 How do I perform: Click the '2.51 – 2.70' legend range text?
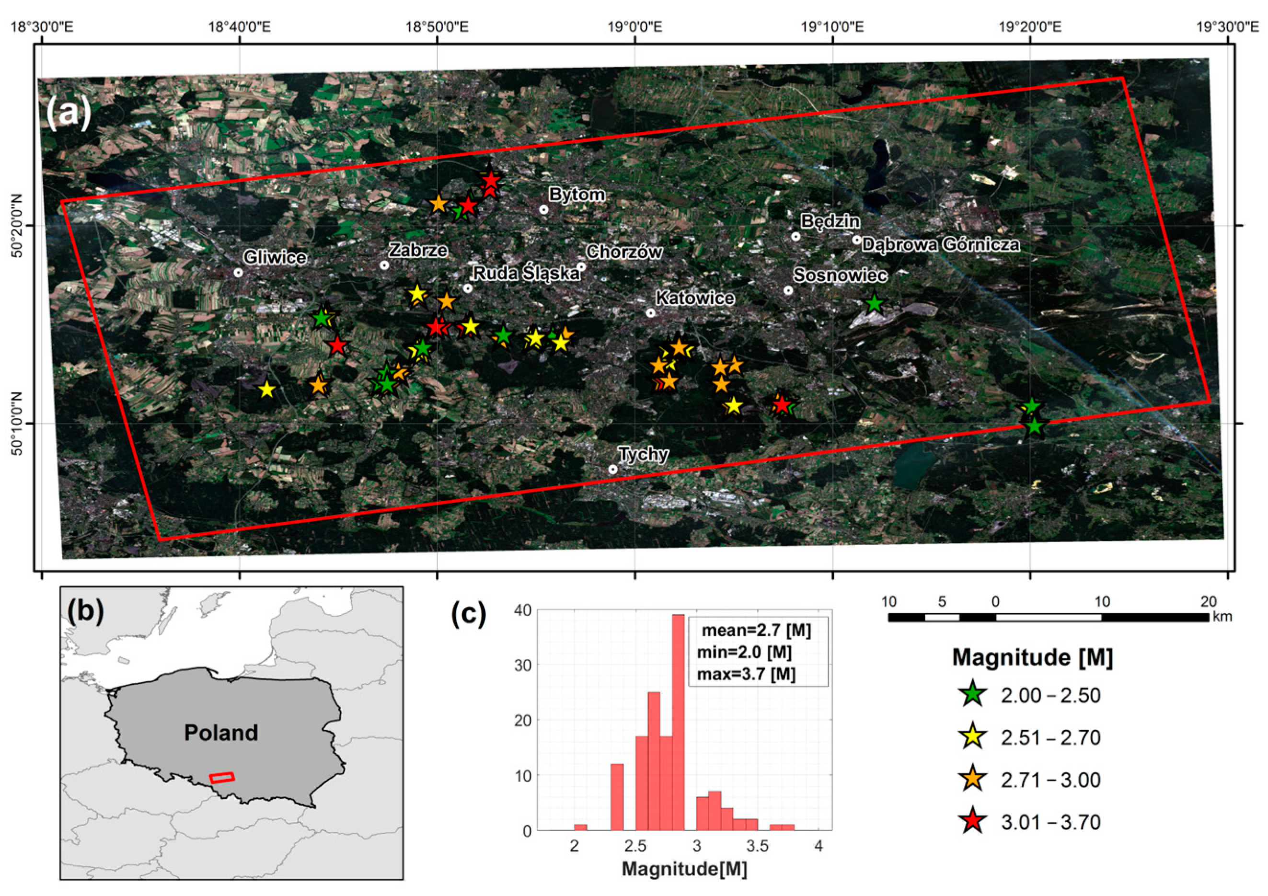click(x=1051, y=738)
